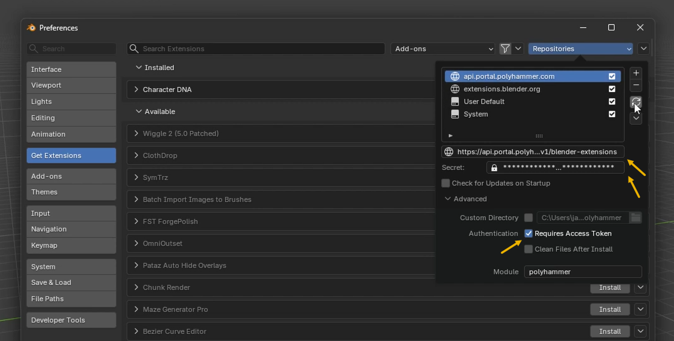Click the disk icon beside User Default
The image size is (674, 341).
(455, 102)
